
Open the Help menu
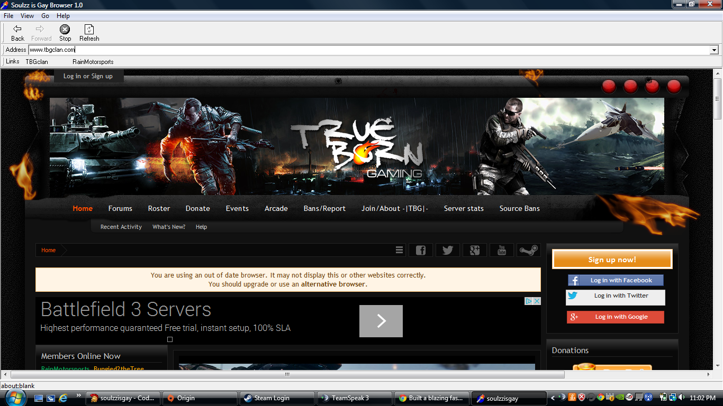63,16
